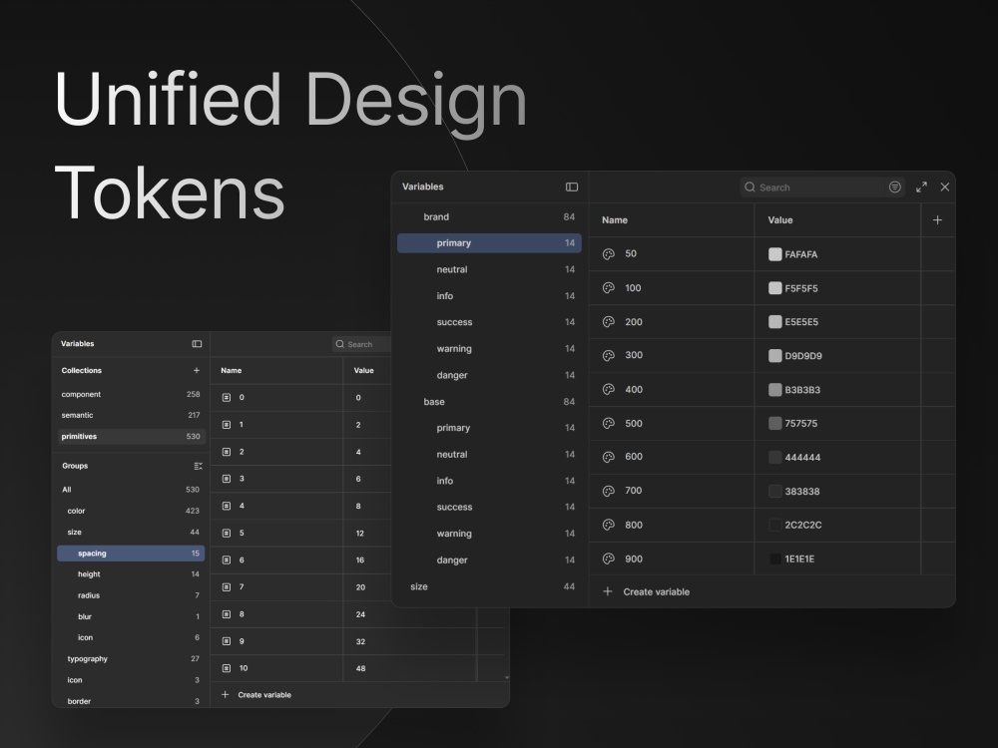Click palette icon of variable 600
Screen dimensions: 998x748
(x=609, y=457)
